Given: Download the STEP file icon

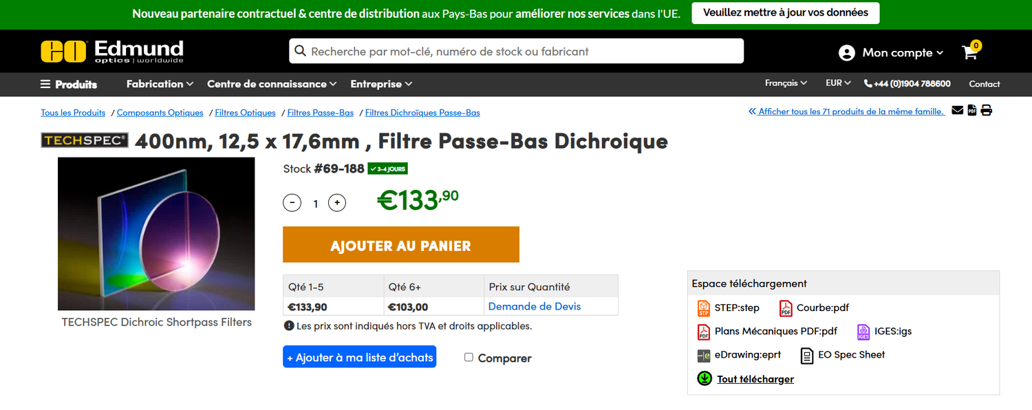Looking at the screenshot, I should tap(703, 308).
